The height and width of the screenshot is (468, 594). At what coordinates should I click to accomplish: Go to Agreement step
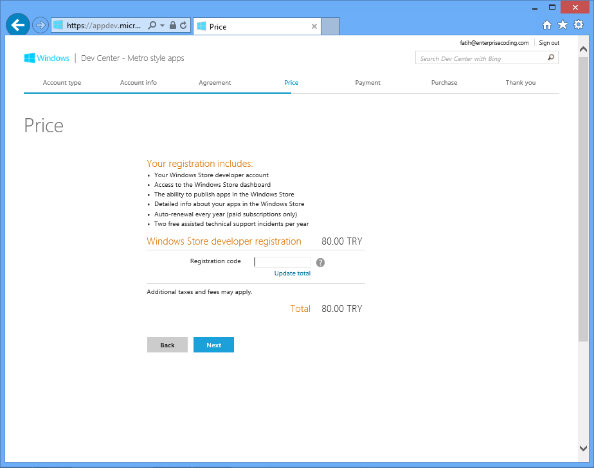pyautogui.click(x=215, y=82)
